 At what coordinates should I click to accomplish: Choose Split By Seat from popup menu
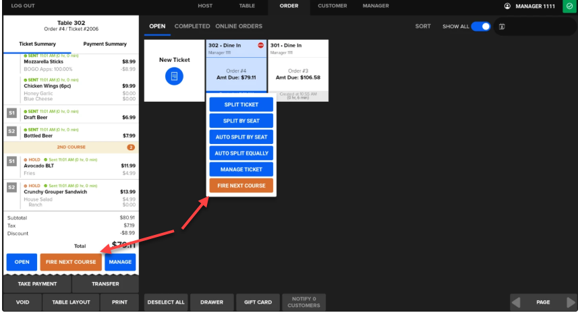(241, 120)
